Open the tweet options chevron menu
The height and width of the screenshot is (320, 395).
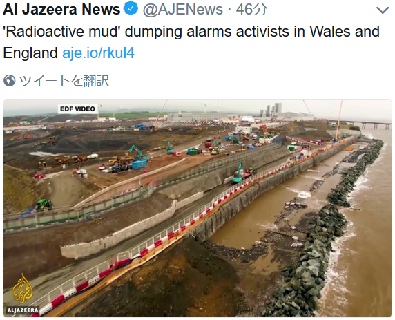click(383, 10)
